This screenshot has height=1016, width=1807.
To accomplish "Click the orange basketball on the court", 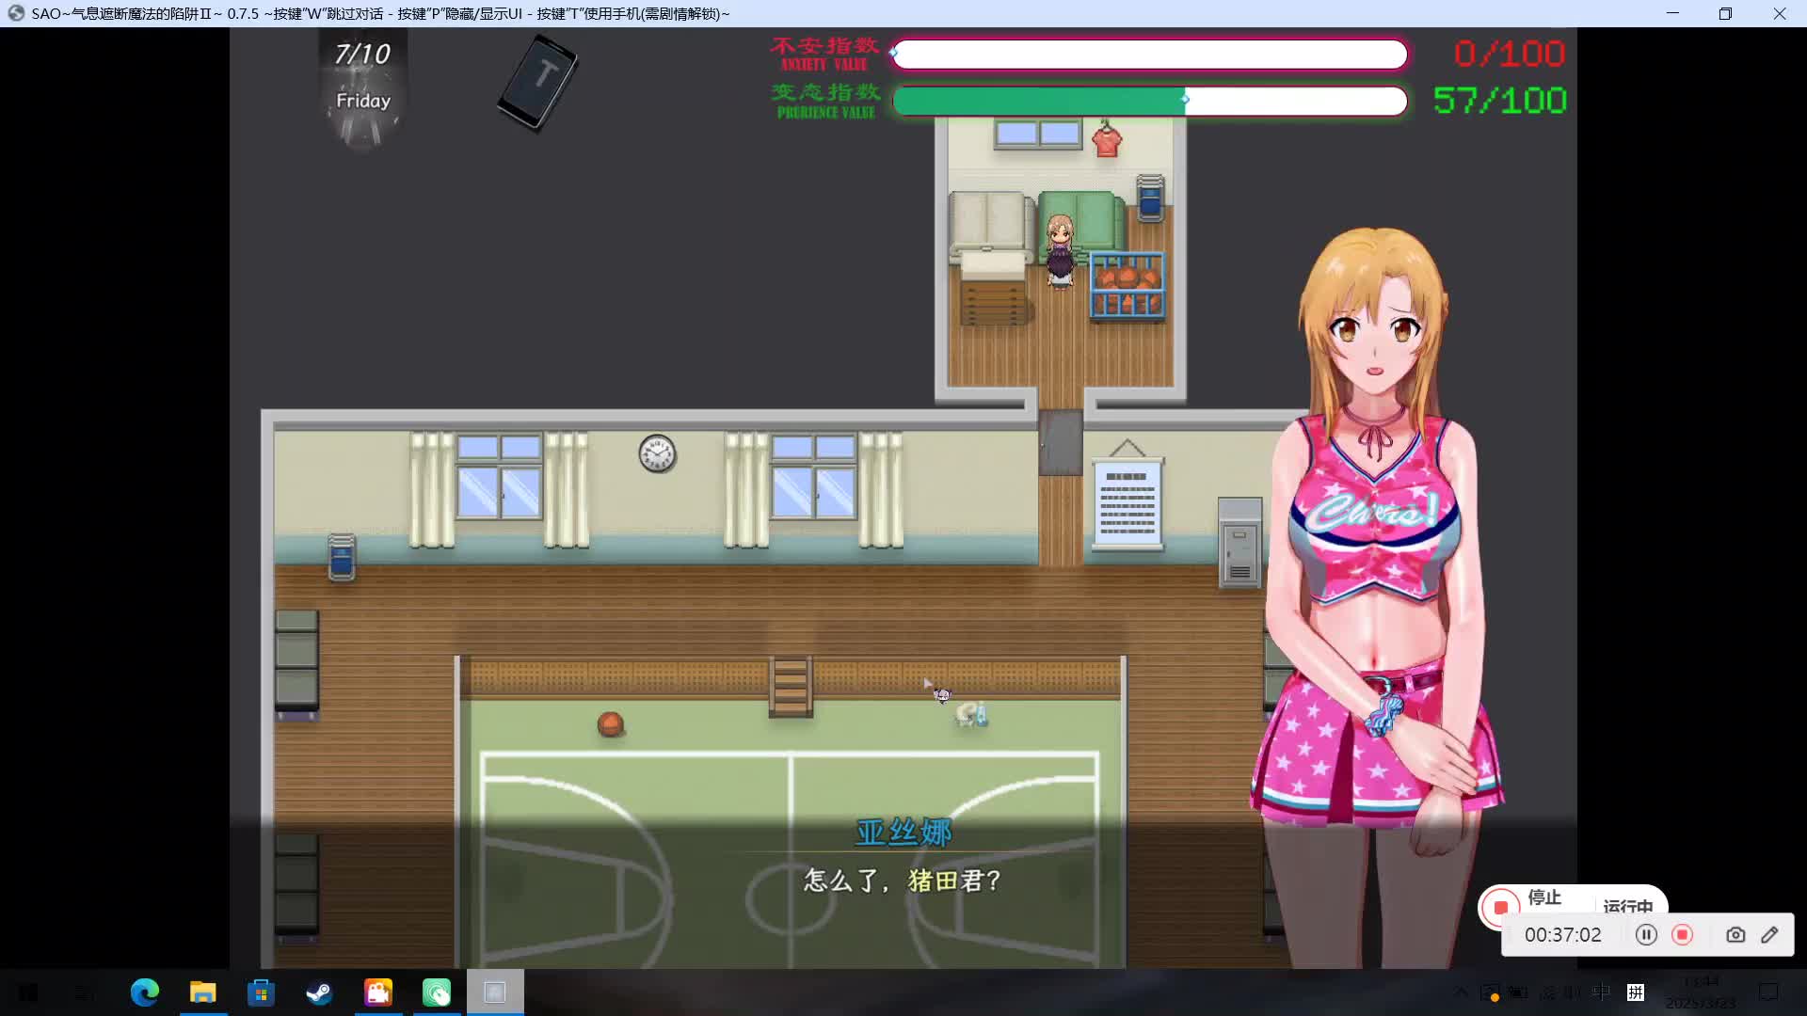I will click(x=610, y=723).
